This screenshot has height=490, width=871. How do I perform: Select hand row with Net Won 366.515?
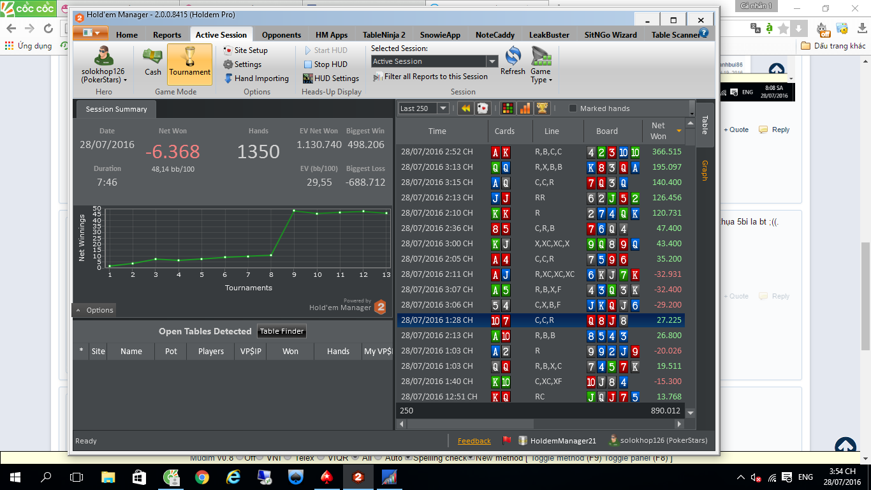tap(541, 152)
